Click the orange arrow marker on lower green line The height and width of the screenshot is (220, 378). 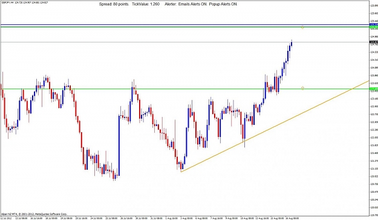302,88
